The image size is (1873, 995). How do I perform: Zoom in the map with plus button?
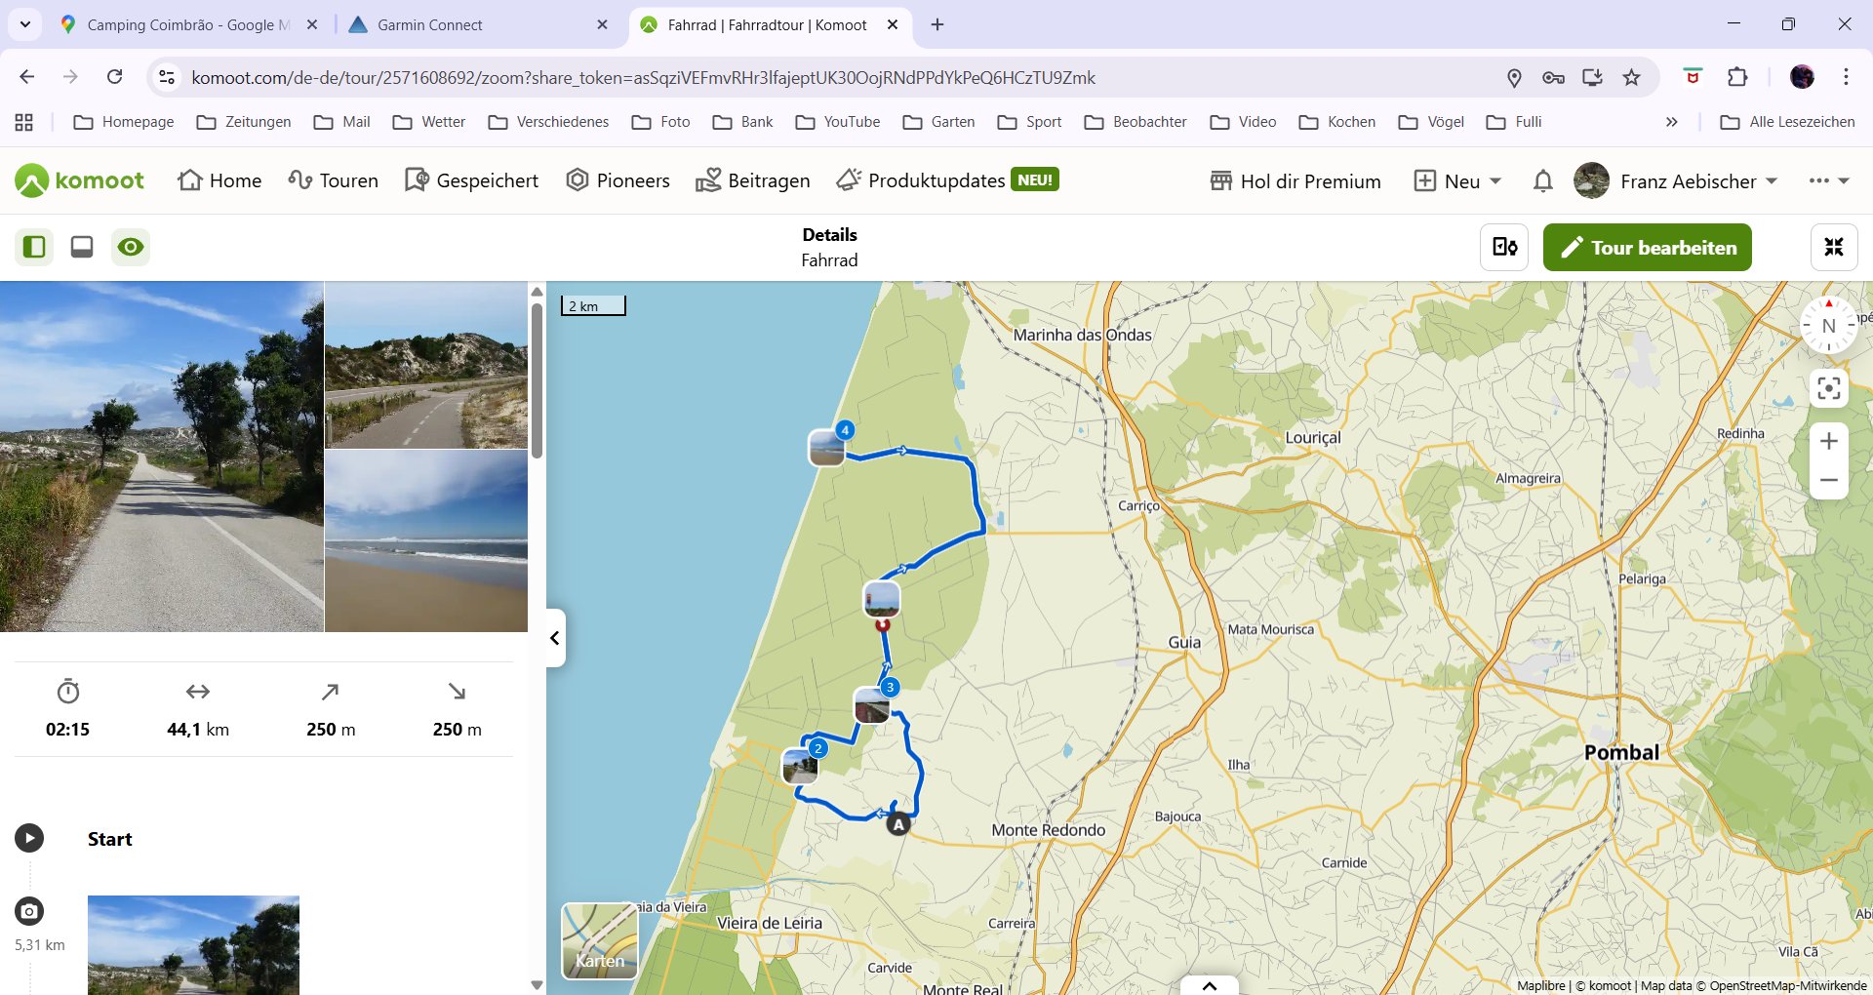[x=1828, y=441]
